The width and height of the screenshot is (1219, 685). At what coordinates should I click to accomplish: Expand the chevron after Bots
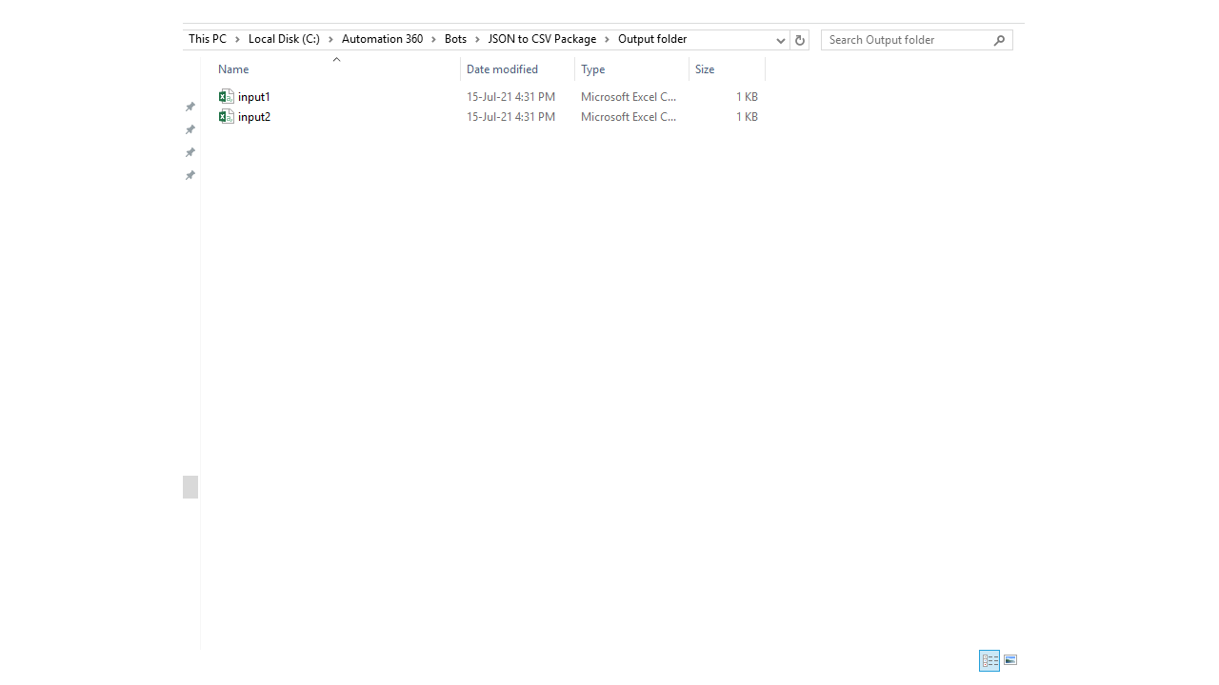477,39
